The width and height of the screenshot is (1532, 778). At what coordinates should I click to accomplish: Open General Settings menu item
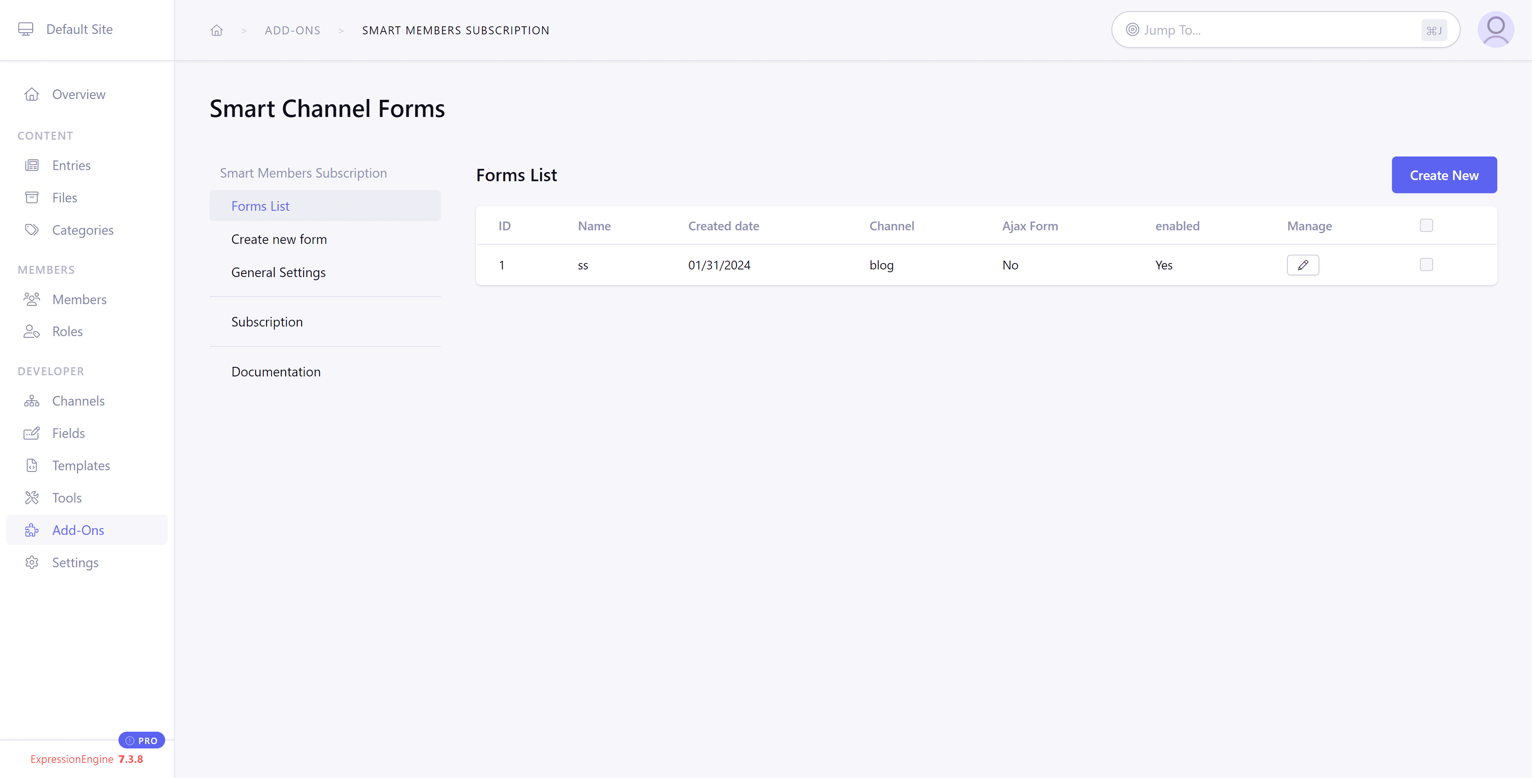(278, 272)
